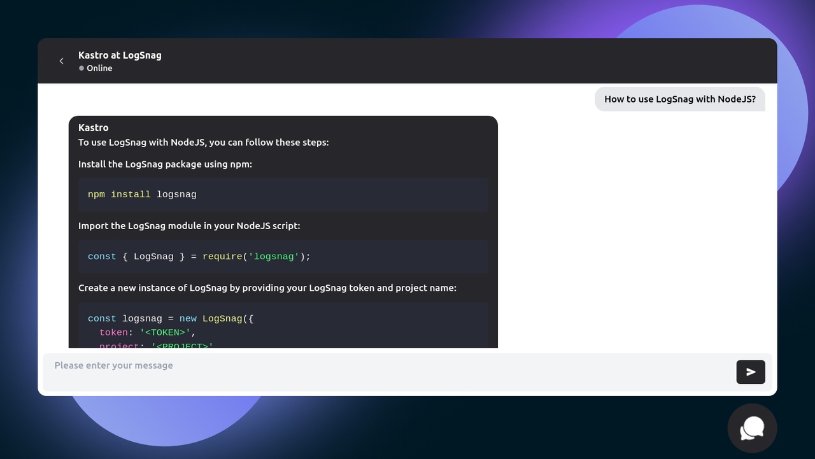Screen dimensions: 815x459
Task: Click the back arrow in chat header
Action: [x=62, y=61]
